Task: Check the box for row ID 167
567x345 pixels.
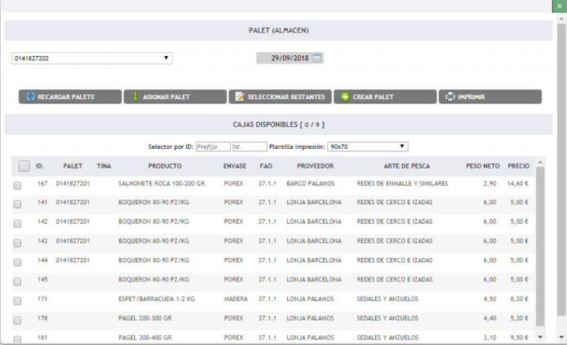Action: [18, 186]
